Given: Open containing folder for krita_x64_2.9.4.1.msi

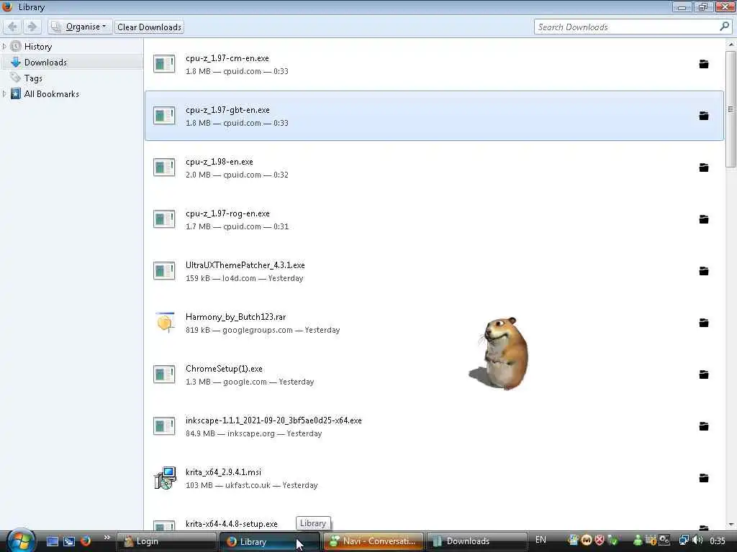Looking at the screenshot, I should (704, 478).
